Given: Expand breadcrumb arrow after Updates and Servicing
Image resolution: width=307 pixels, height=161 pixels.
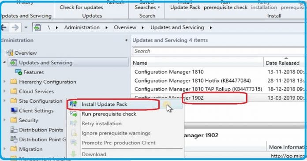Looking at the screenshot, I should (211, 28).
